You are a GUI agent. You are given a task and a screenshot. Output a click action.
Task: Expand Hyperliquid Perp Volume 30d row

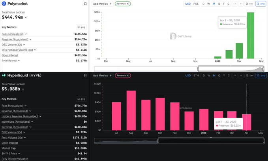coord(25,138)
